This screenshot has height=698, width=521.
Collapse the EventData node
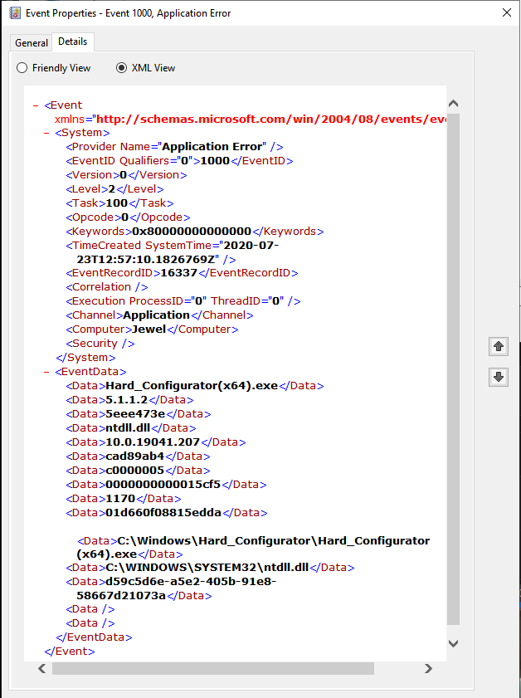coord(46,372)
